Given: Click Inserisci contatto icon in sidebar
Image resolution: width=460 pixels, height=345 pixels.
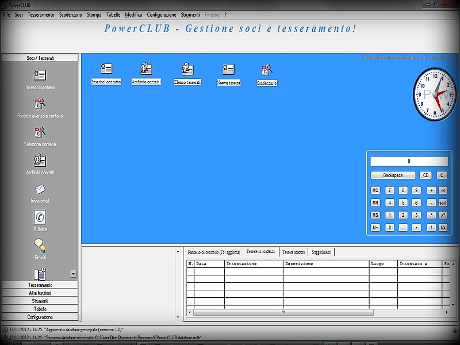Looking at the screenshot, I should 40,75.
